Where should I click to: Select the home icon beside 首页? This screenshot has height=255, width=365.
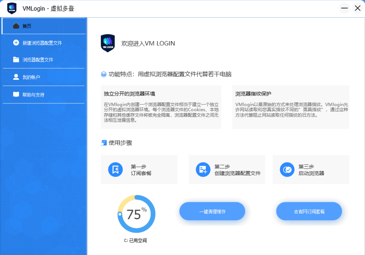click(16, 25)
